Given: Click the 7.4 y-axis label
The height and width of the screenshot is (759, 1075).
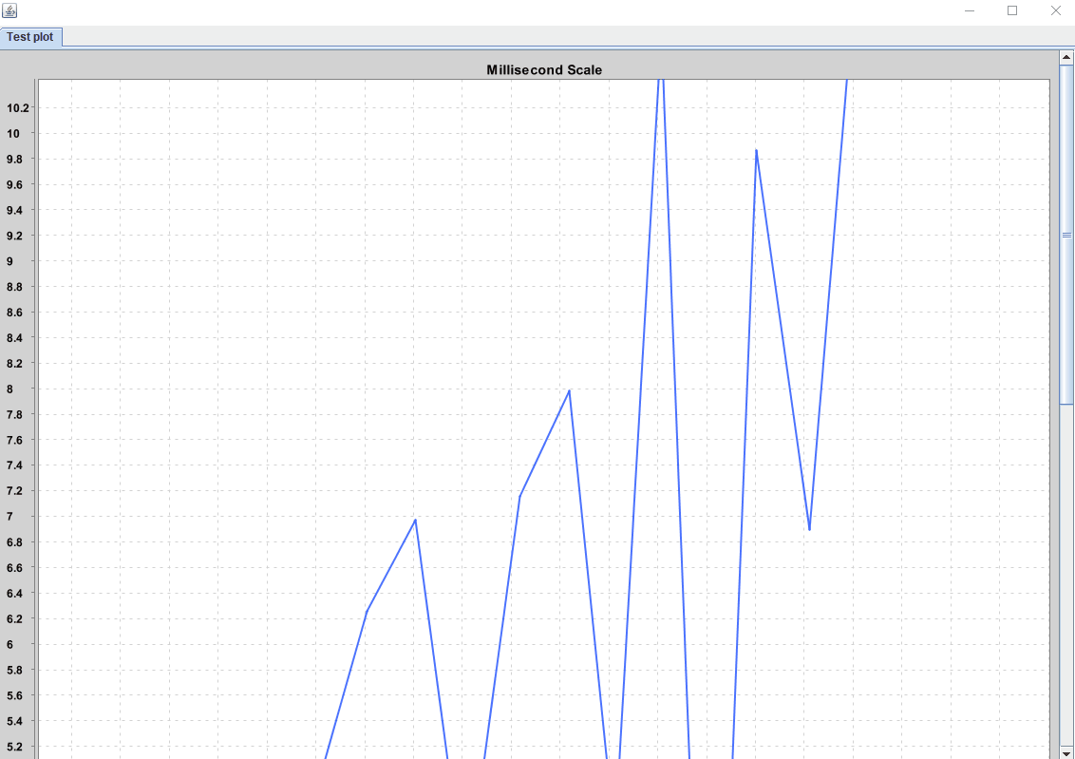Looking at the screenshot, I should (14, 465).
